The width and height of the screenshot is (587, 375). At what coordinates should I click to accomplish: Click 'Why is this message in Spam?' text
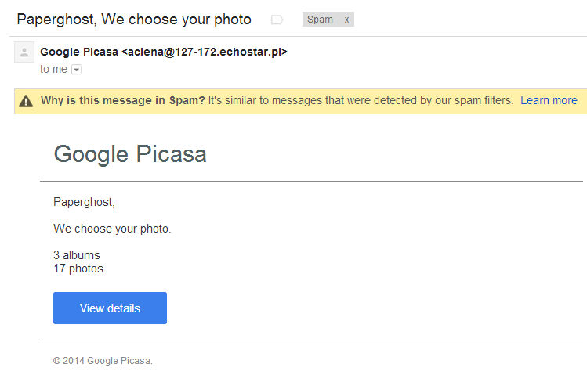(x=122, y=100)
